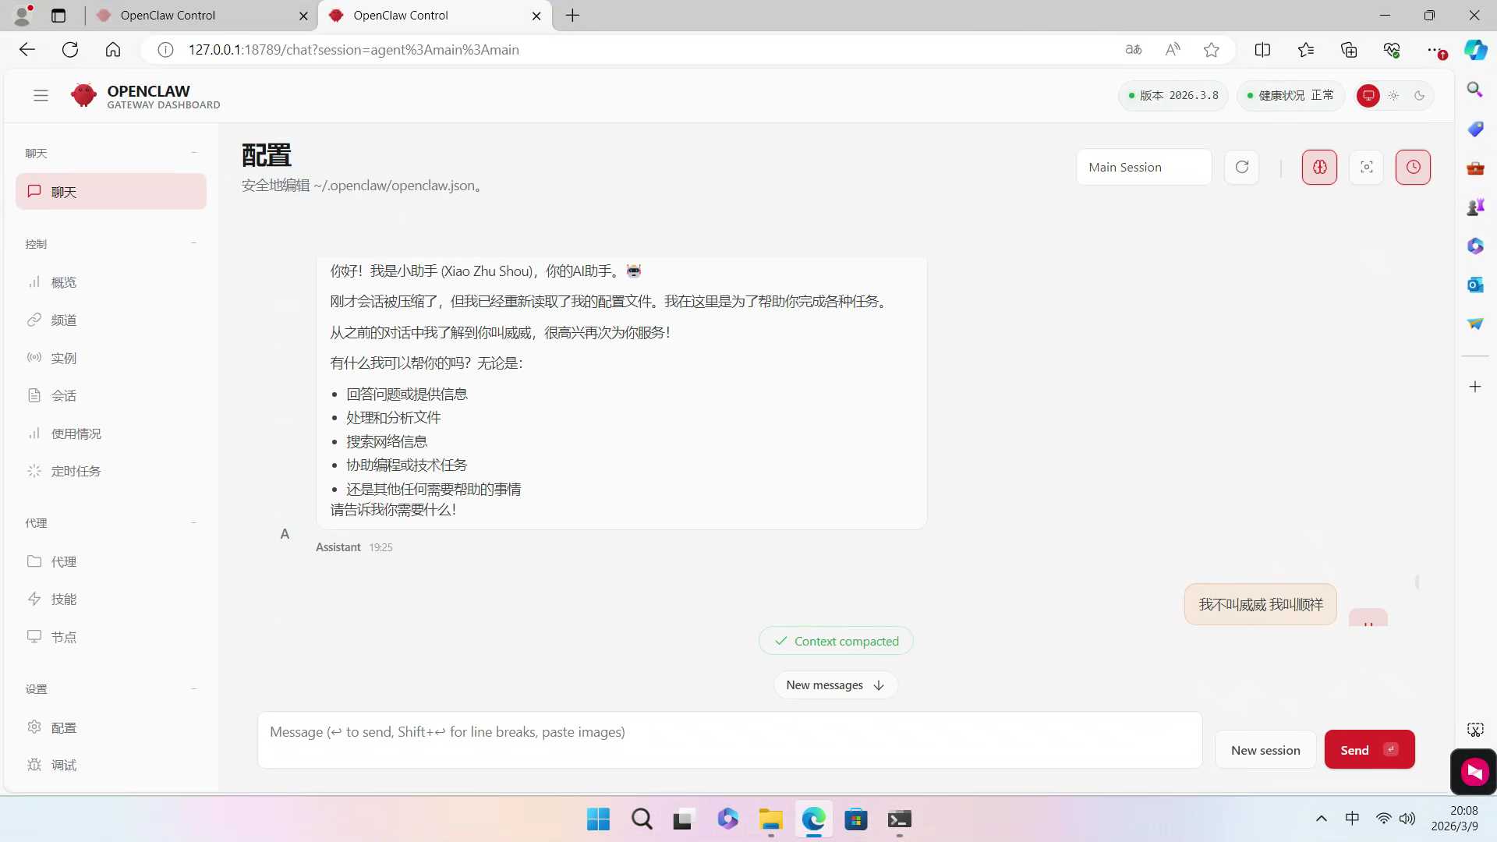
Task: Switch to dark theme moon icon
Action: coord(1419,95)
